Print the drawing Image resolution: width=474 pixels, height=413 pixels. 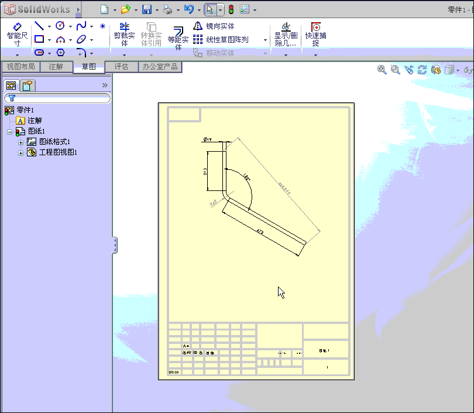168,10
